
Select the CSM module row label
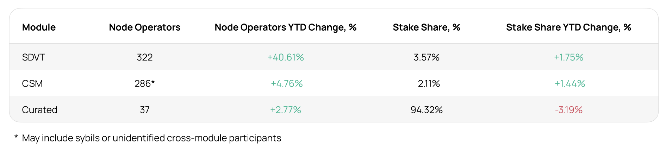coord(32,84)
